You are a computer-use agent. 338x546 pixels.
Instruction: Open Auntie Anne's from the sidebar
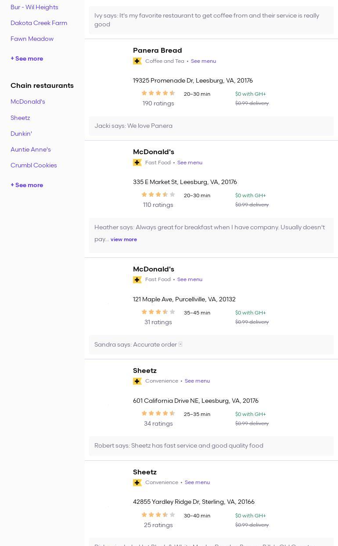[x=31, y=149]
